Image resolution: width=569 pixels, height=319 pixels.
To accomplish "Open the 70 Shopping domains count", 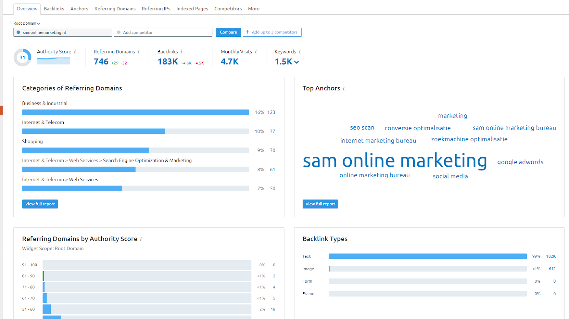I will pyautogui.click(x=272, y=151).
